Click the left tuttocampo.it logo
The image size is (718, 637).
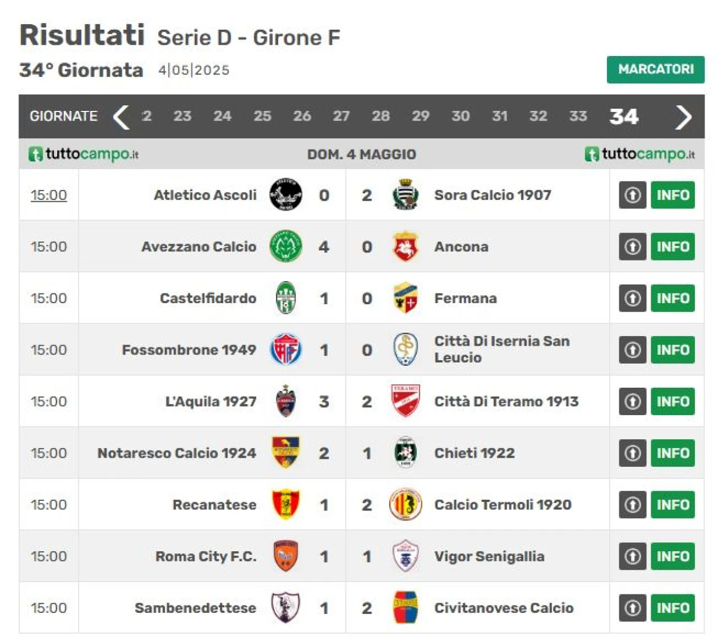tap(84, 154)
